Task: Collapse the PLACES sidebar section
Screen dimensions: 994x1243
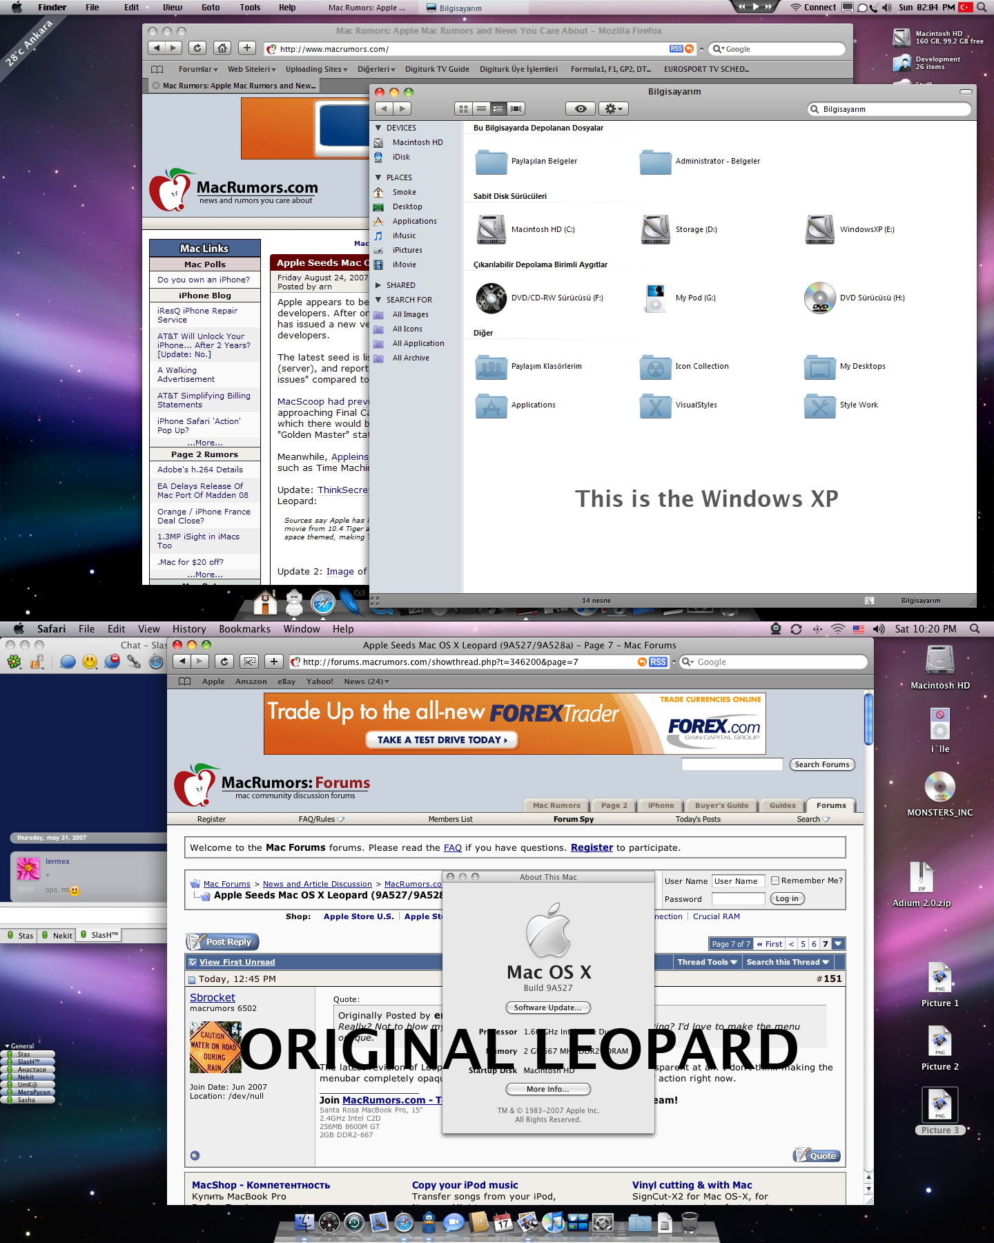Action: click(x=378, y=177)
